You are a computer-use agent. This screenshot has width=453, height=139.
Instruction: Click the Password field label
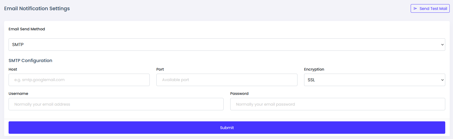tap(239, 94)
